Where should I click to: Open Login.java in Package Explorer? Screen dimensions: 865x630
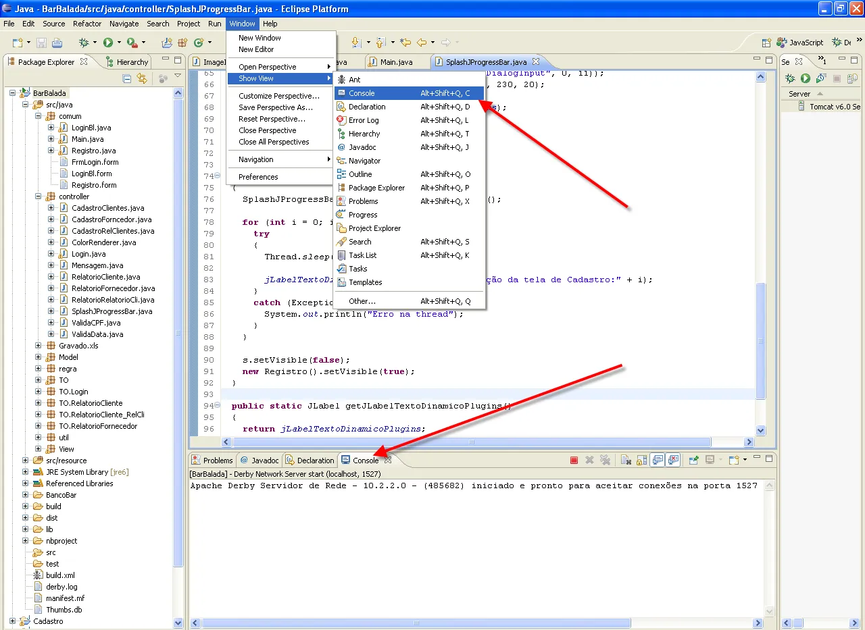click(x=89, y=254)
